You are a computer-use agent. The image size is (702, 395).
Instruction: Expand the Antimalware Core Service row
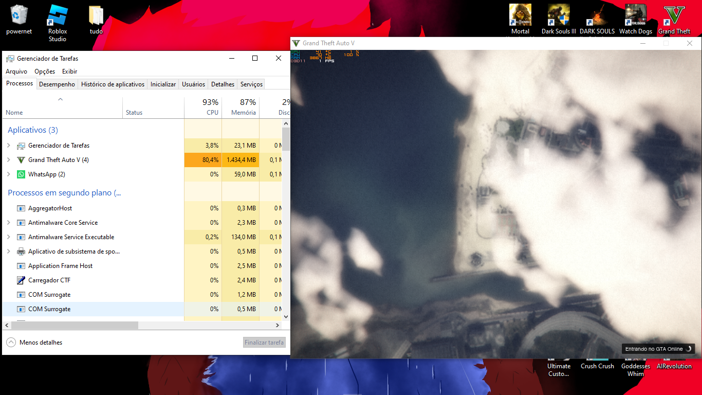(x=9, y=223)
